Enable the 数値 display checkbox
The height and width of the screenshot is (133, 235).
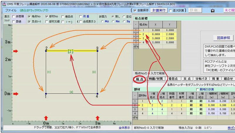pyautogui.click(x=14, y=22)
